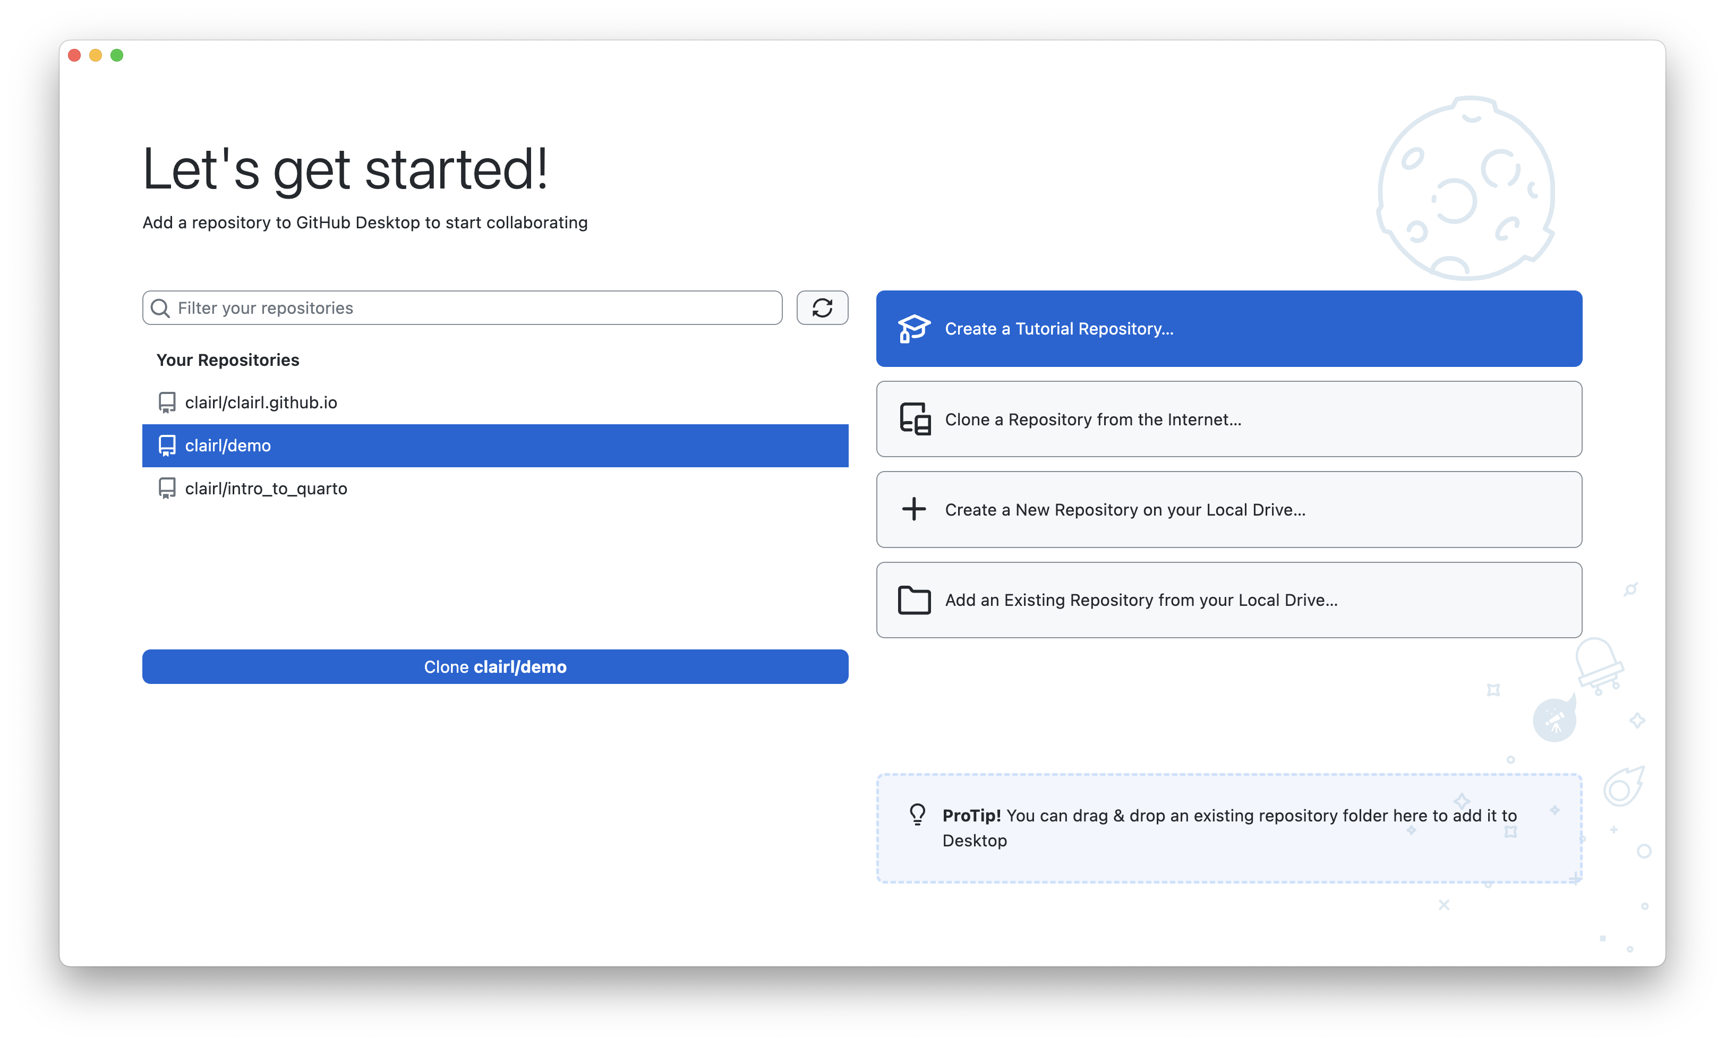
Task: Click the folder icon for existing repository
Action: [x=913, y=600]
